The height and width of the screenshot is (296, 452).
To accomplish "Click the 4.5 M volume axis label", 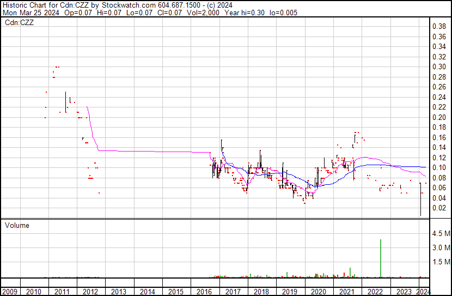I will (440, 234).
